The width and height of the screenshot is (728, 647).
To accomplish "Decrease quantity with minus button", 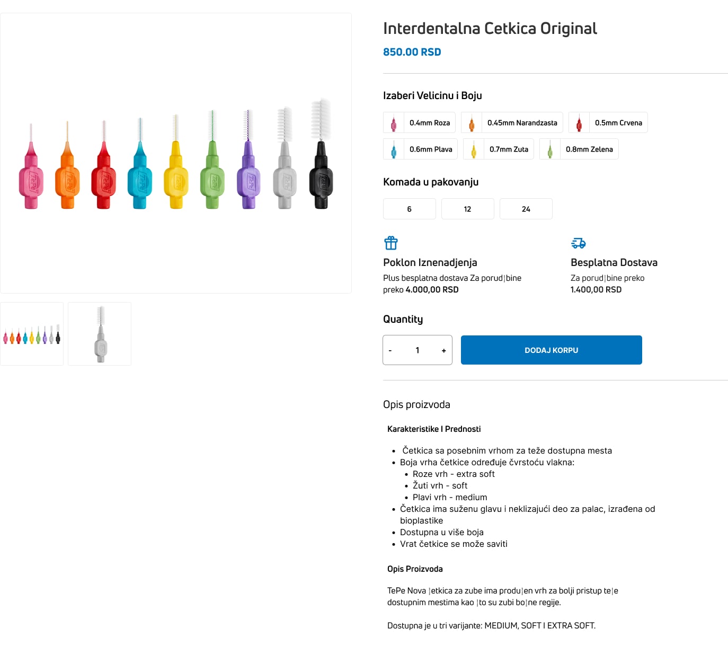I will click(390, 350).
